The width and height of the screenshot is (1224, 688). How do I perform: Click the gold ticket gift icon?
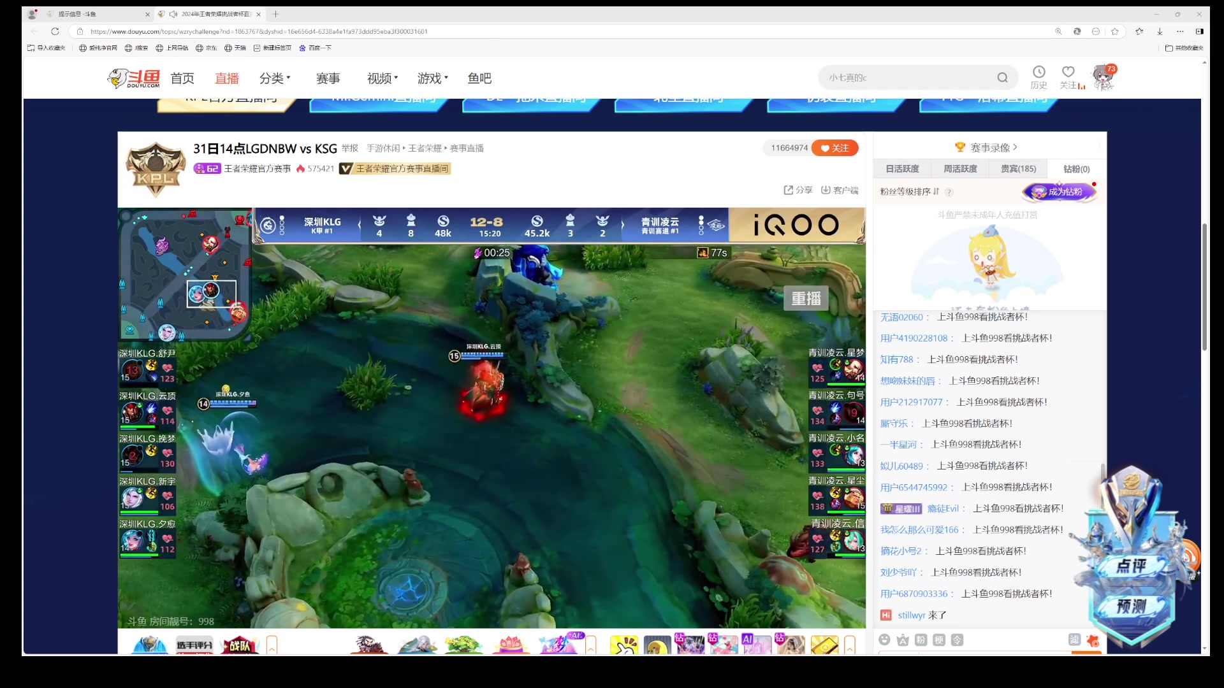(824, 645)
